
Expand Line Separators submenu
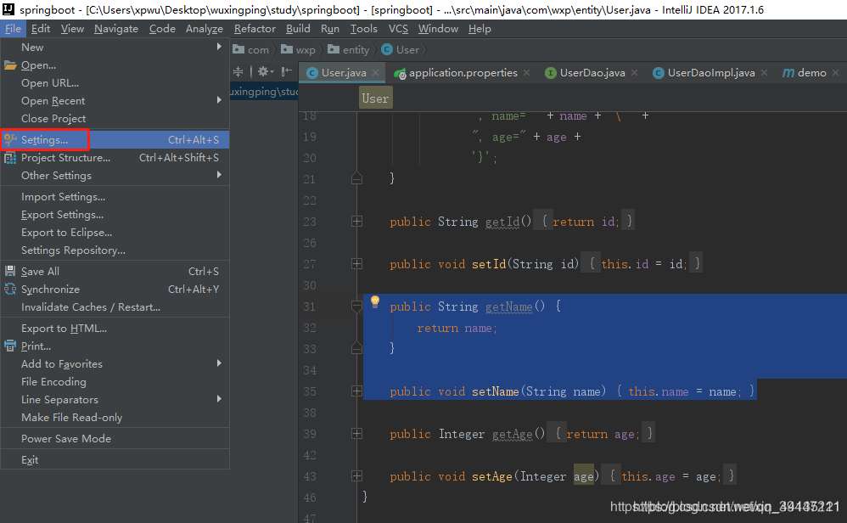115,399
